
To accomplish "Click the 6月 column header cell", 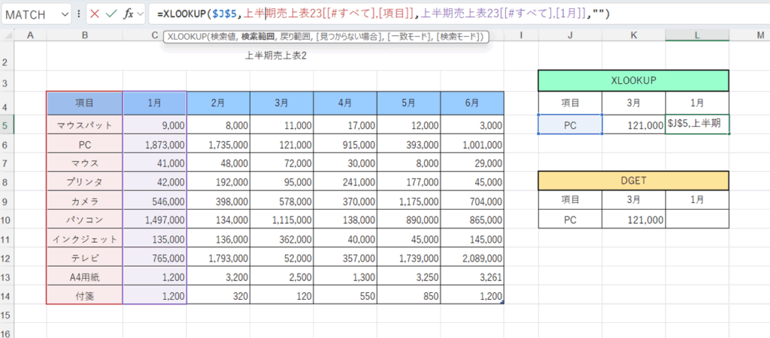I will tap(471, 104).
